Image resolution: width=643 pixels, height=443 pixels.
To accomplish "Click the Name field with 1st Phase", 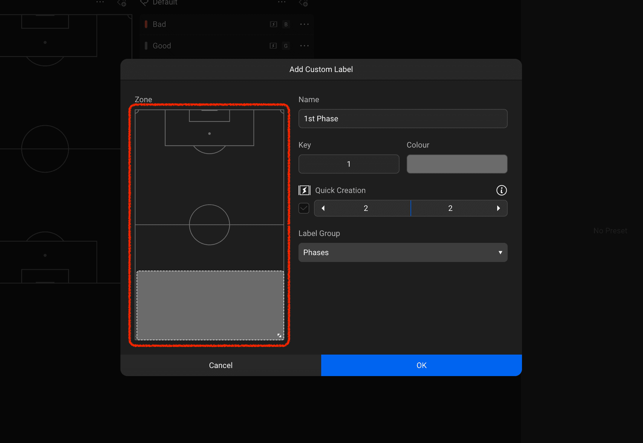I will click(x=403, y=119).
